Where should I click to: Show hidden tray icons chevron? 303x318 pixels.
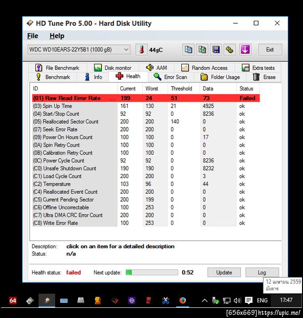pyautogui.click(x=205, y=301)
